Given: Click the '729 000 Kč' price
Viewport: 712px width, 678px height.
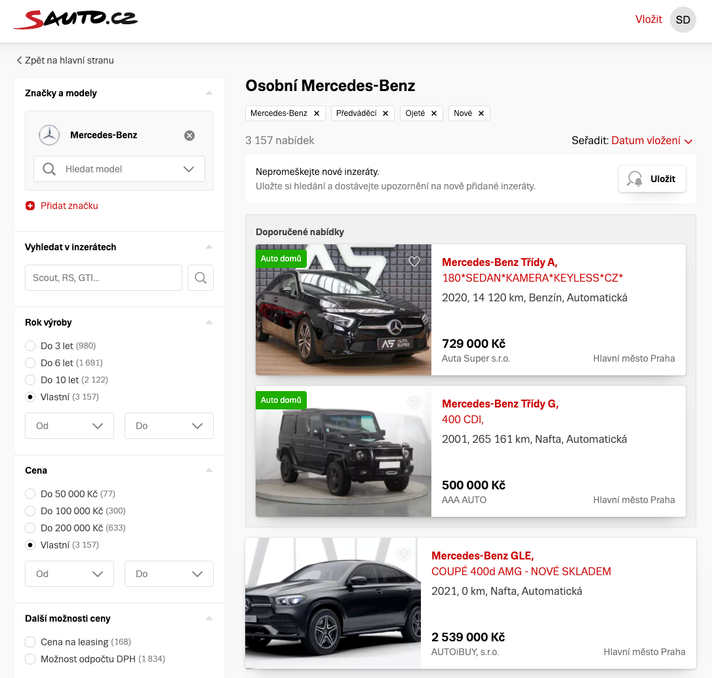Looking at the screenshot, I should tap(473, 343).
